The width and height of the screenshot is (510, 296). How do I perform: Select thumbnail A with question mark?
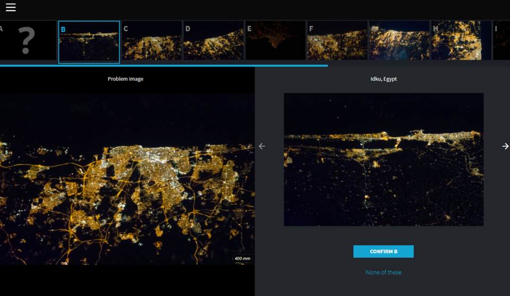point(28,40)
